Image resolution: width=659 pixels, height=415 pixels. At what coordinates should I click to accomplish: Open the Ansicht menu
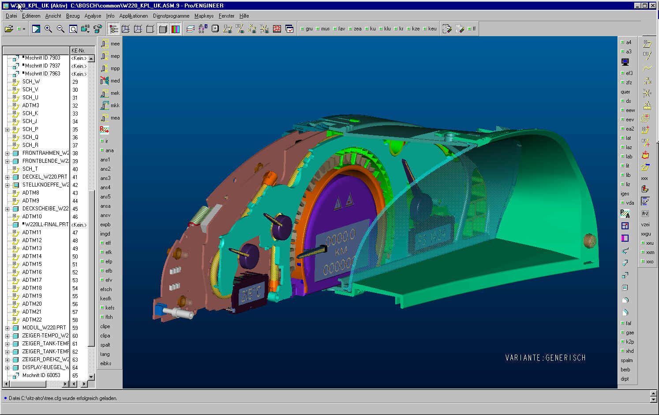click(x=53, y=16)
